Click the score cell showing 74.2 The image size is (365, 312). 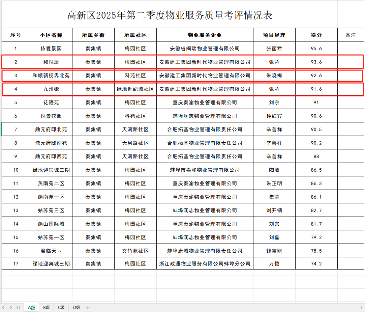pyautogui.click(x=316, y=264)
